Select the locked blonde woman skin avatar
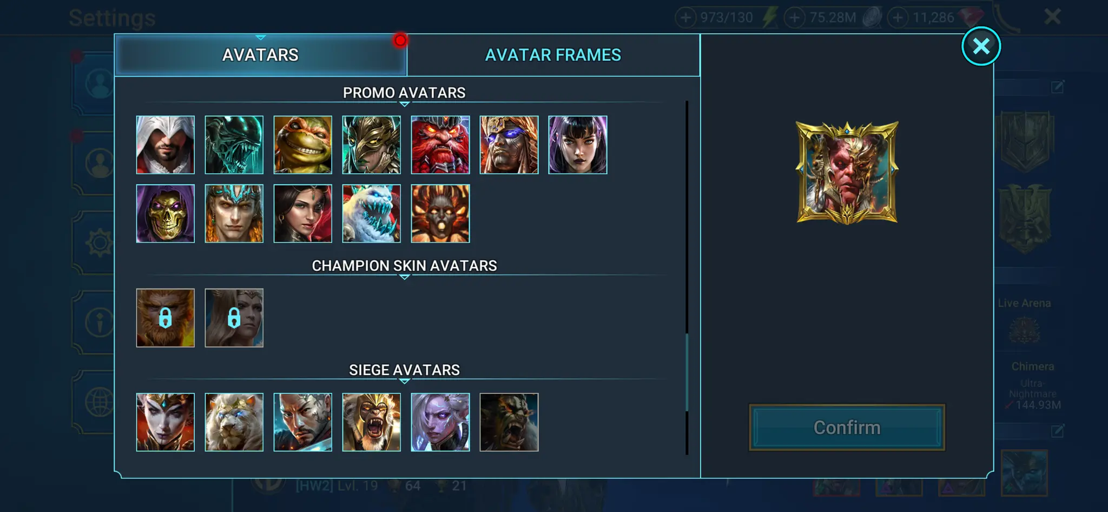 pyautogui.click(x=234, y=318)
